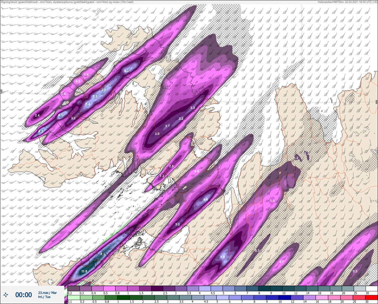Click the 2.2 precipitation value on the map
Viewport: 378px width, 304px height.
(162, 176)
